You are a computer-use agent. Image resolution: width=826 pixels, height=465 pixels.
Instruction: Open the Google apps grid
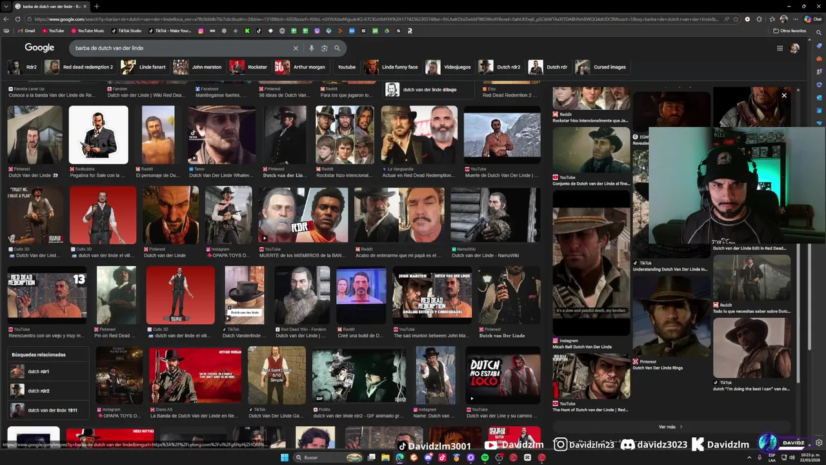pyautogui.click(x=780, y=48)
